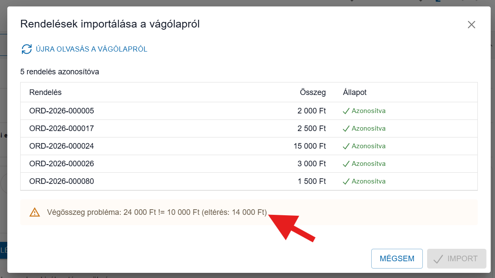495x278 pixels.
Task: Click the refresh icon for clipboard re-read
Action: [27, 49]
